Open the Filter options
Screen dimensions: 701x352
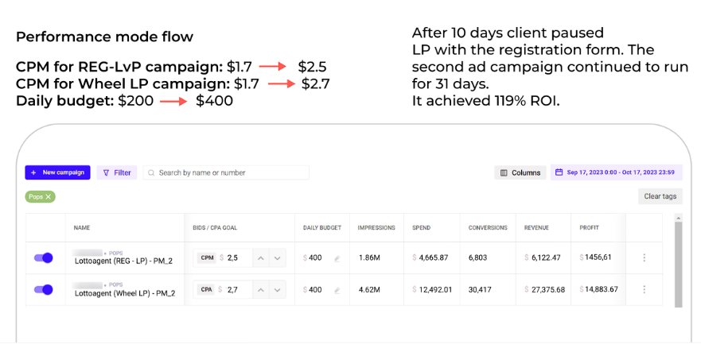tap(117, 172)
